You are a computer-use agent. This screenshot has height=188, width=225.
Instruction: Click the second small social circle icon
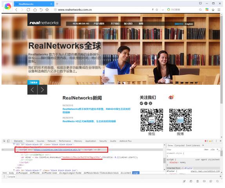[146, 103]
